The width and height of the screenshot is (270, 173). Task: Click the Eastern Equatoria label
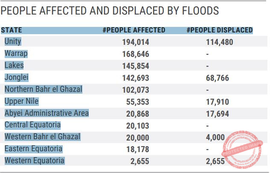point(34,149)
